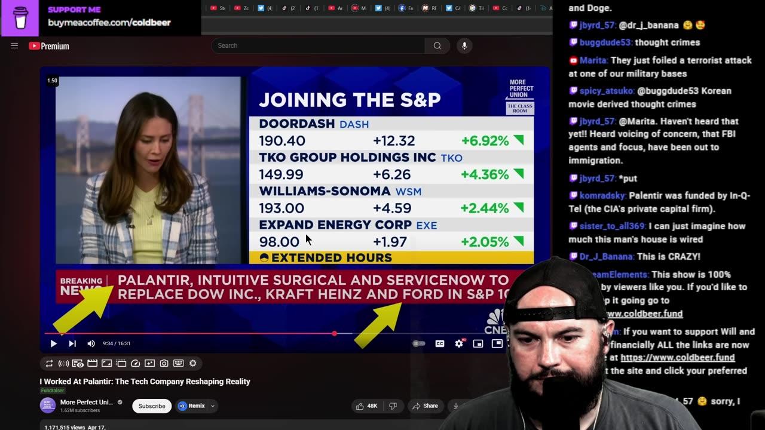Take a screenshot with camera icon
The width and height of the screenshot is (765, 430).
[164, 363]
